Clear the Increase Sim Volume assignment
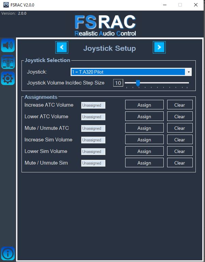The width and height of the screenshot is (205, 262). point(180,139)
